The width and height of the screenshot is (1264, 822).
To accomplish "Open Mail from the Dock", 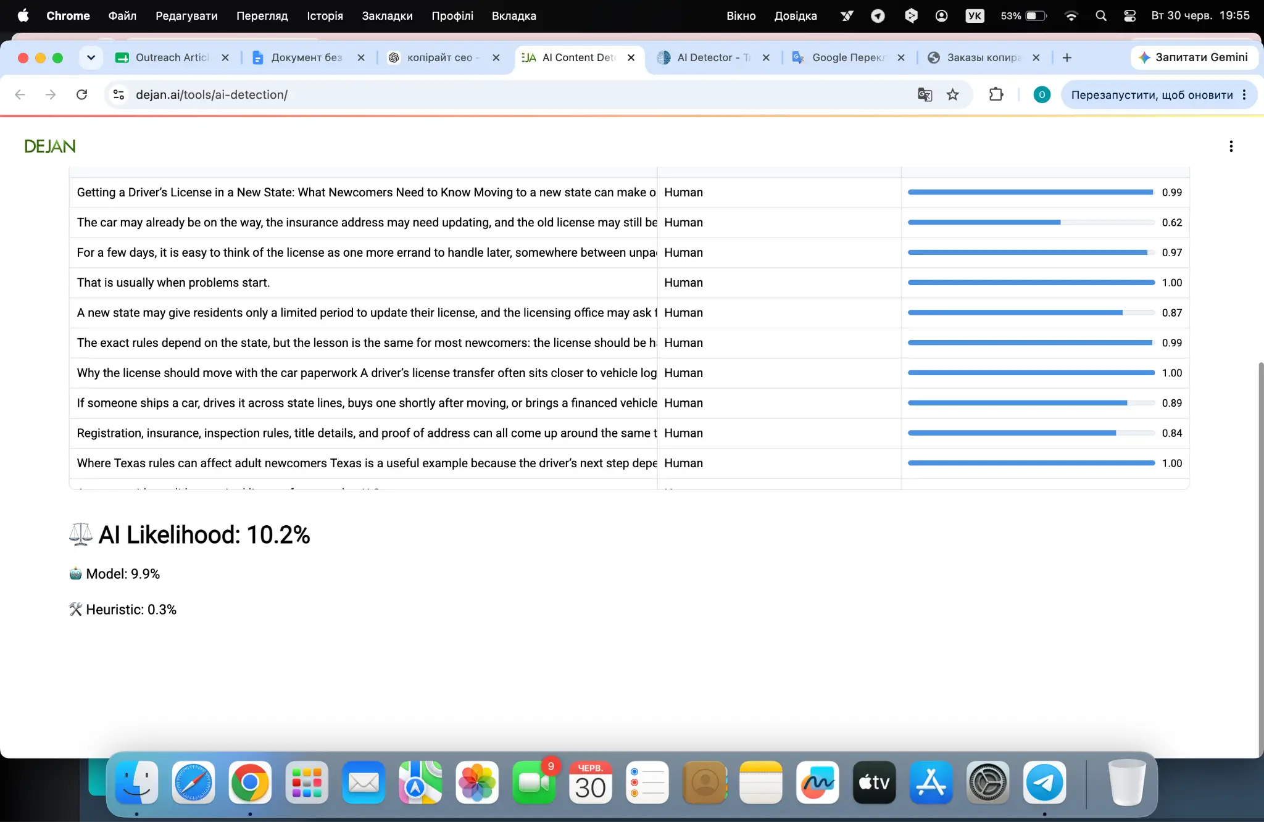I will (364, 783).
